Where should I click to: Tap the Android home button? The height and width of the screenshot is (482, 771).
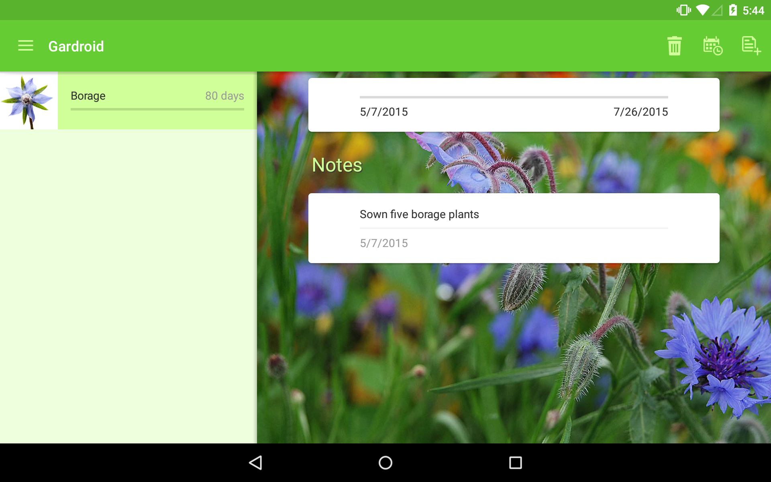385,463
